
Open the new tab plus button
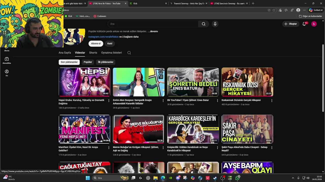[253, 4]
